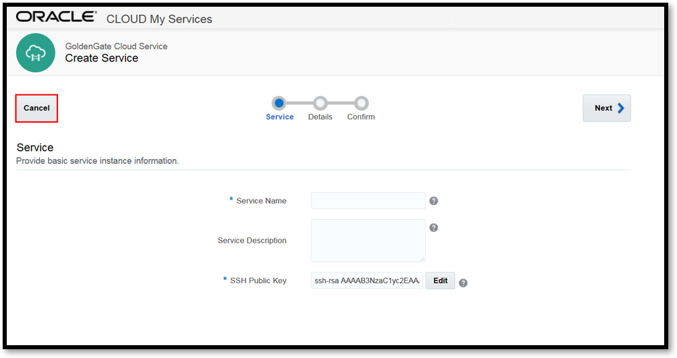Select the Details step circle

[320, 103]
